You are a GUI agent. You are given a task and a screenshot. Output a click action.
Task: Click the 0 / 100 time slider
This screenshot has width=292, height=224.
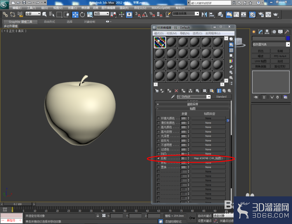(18, 204)
